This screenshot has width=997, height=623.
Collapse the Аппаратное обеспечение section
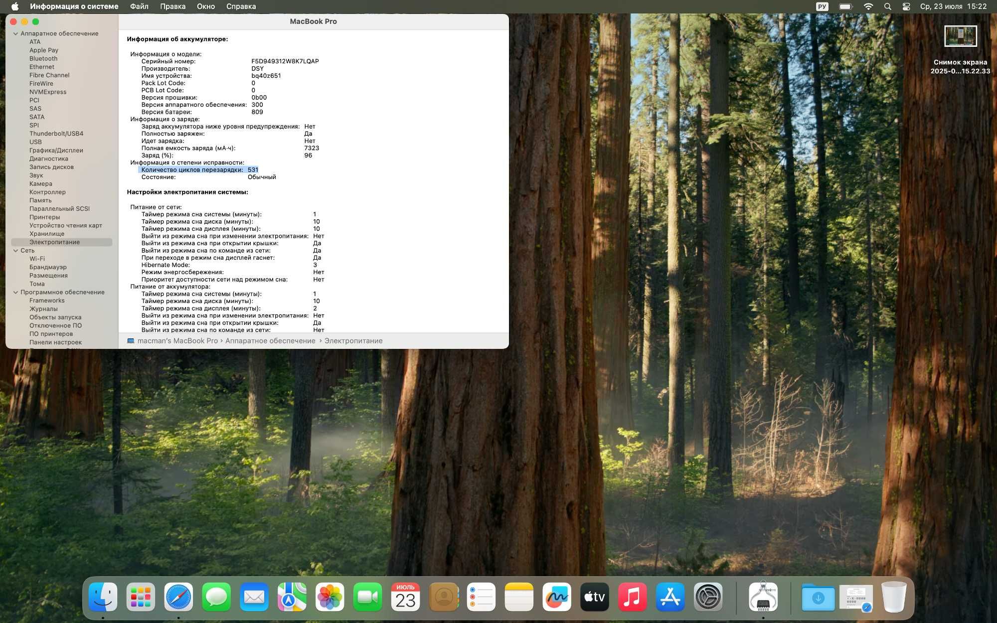coord(15,34)
